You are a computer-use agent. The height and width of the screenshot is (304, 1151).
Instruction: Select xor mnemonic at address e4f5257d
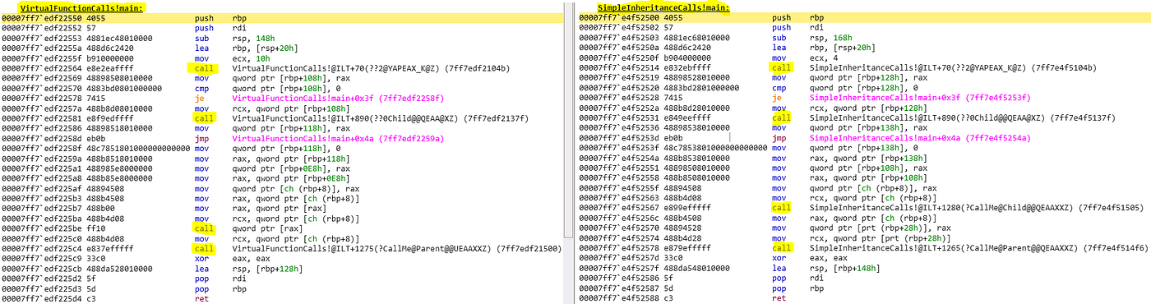[778, 259]
